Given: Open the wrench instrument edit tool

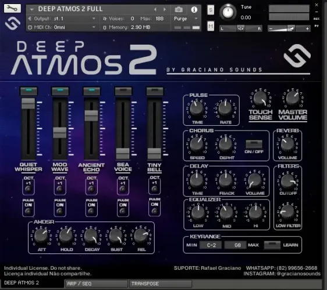Looking at the screenshot, I should click(x=12, y=8).
